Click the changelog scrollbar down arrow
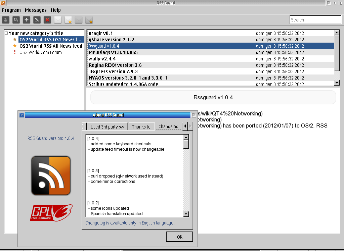The height and width of the screenshot is (251, 344). coord(186,214)
